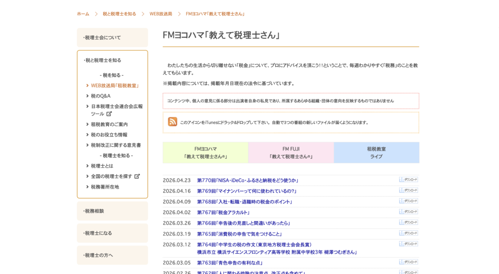The image size is (499, 274).
Task: Open the 税務相談 sidebar section
Action: pos(113,211)
